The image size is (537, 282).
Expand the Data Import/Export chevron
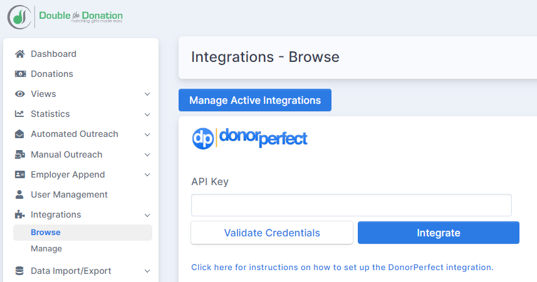147,271
